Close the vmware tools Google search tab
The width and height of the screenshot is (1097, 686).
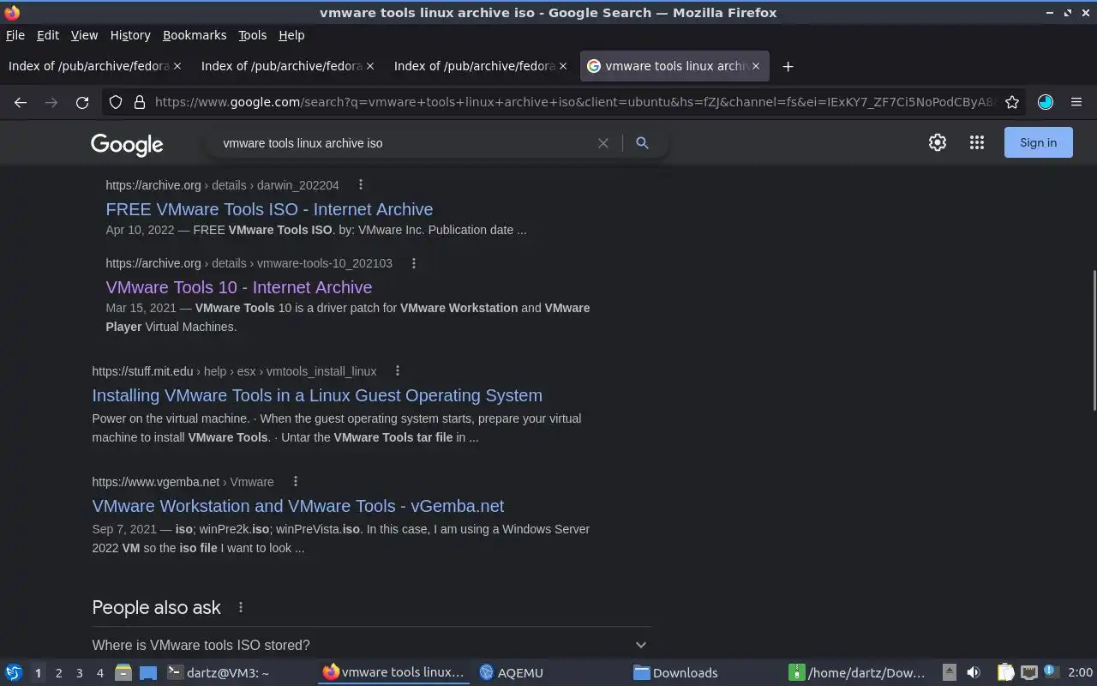coord(756,66)
